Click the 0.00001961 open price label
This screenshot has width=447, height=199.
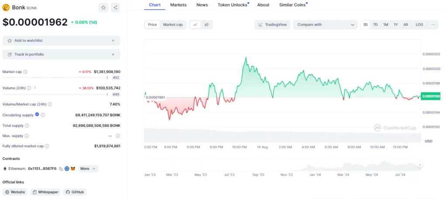[x=155, y=98]
